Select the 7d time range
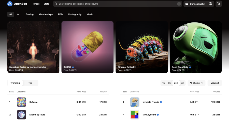Image resolution: width=229 pixels, height=120 pixels. coord(182,83)
